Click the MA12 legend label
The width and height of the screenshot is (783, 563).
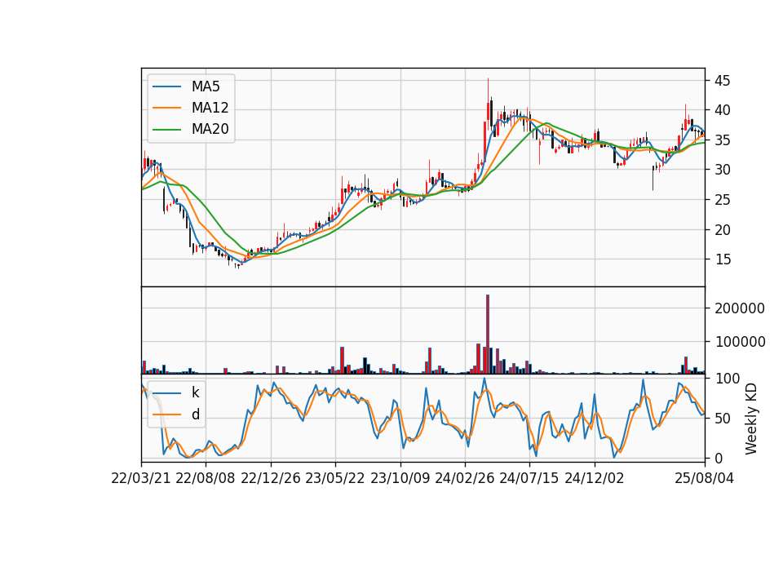210,108
